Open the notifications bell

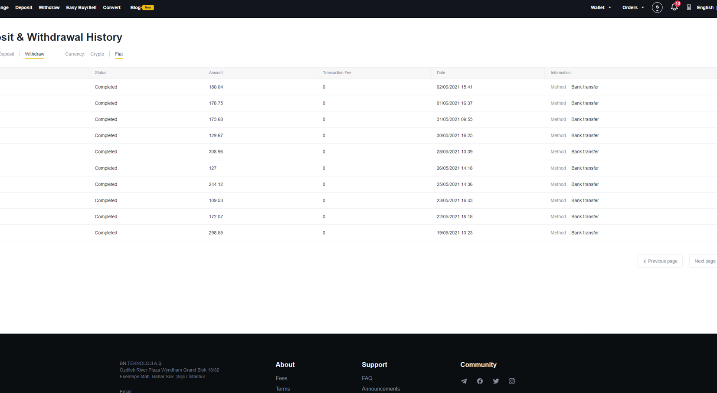coord(674,7)
